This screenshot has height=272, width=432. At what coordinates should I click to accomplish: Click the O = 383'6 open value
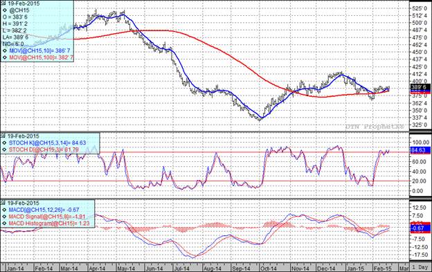point(15,17)
